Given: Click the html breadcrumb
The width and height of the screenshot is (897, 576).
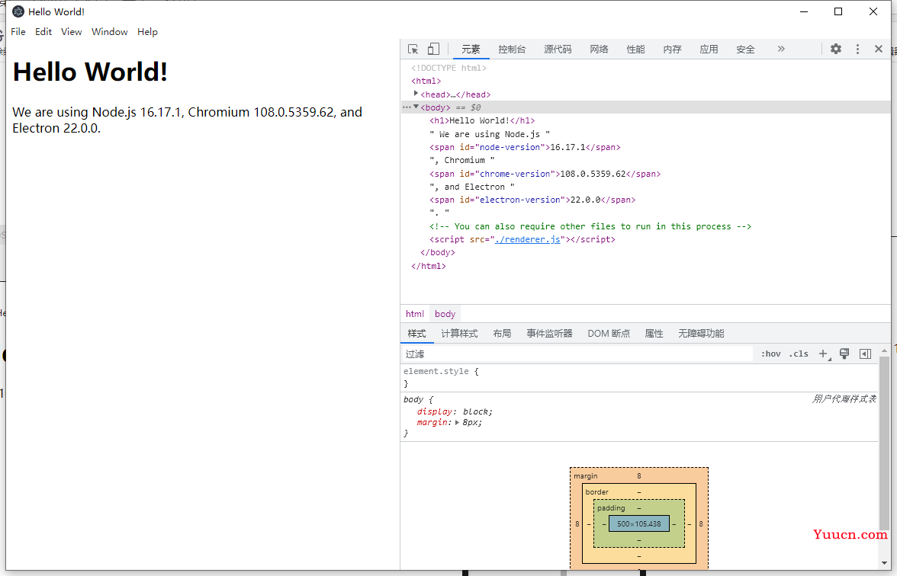Looking at the screenshot, I should tap(415, 314).
